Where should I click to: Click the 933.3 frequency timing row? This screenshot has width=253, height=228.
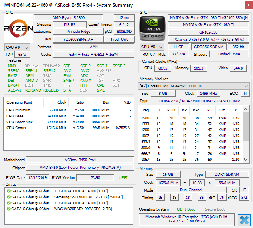point(190,142)
